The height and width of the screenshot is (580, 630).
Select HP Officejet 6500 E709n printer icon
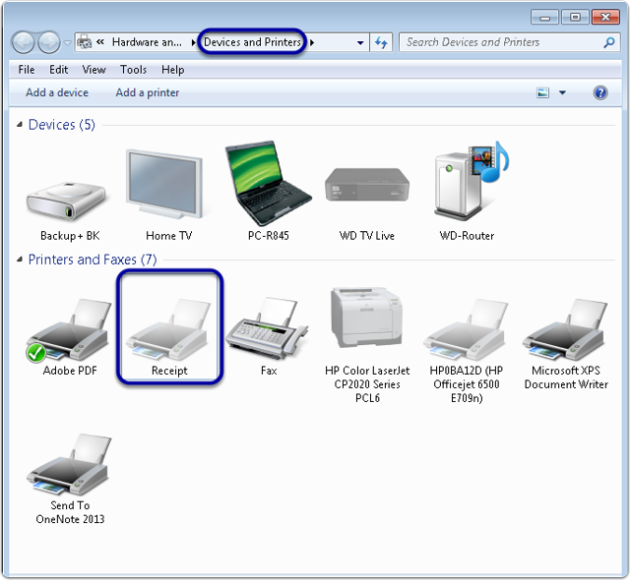(x=466, y=329)
